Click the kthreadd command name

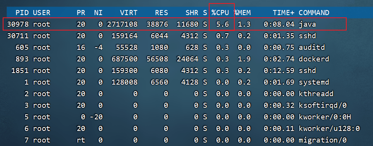tap(316, 94)
